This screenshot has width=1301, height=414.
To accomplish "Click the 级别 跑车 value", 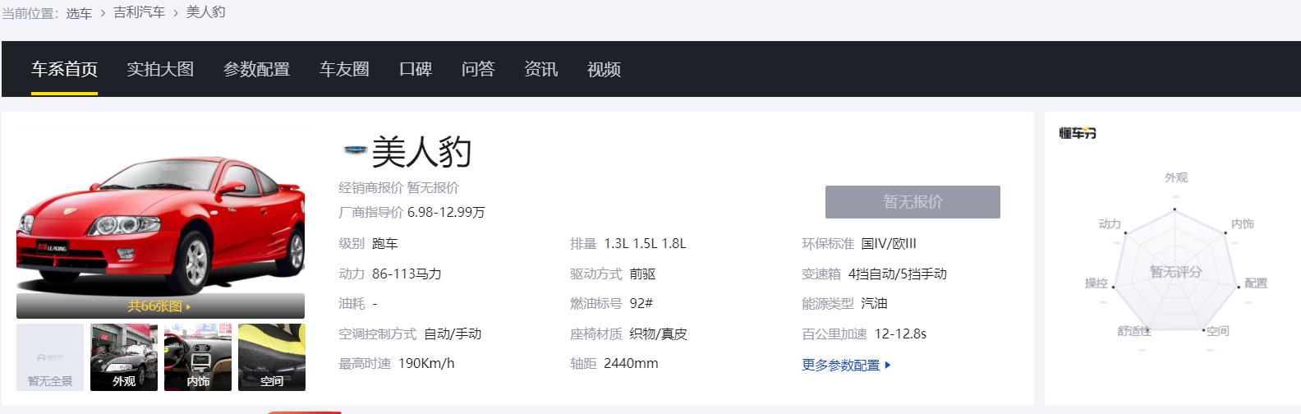I will click(384, 243).
